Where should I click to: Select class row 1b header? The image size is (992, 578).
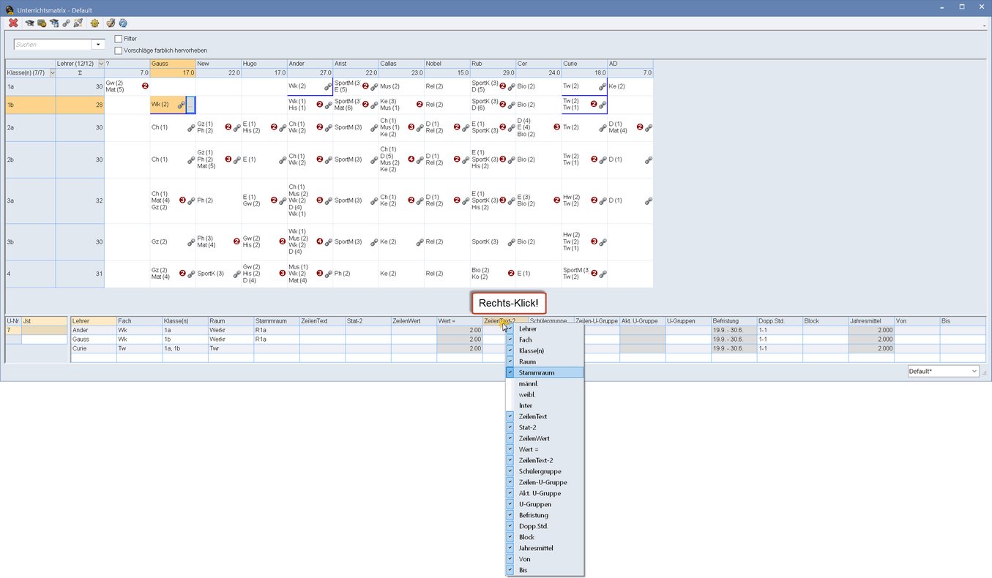30,105
